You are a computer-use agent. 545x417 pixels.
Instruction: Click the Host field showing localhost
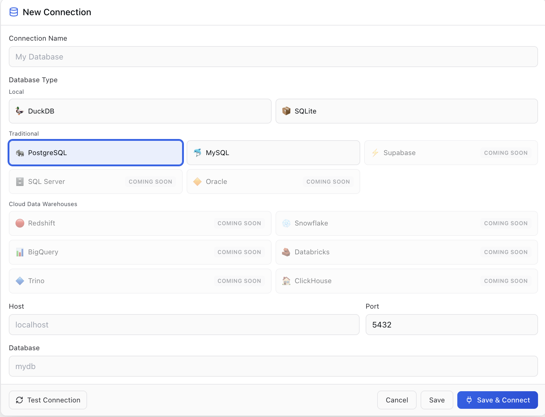[x=184, y=325]
